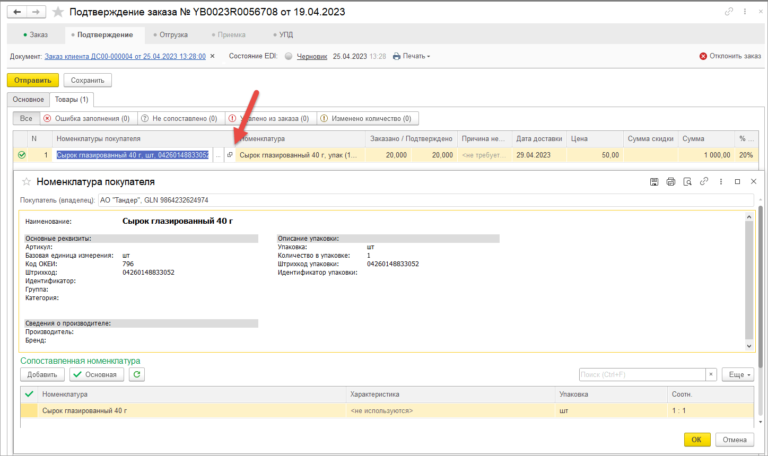The height and width of the screenshot is (456, 768).
Task: Toggle Не сопоставлено filter
Action: [180, 119]
